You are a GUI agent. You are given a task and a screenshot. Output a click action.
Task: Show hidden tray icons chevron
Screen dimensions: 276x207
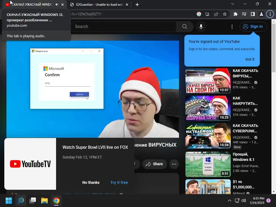[230, 201]
